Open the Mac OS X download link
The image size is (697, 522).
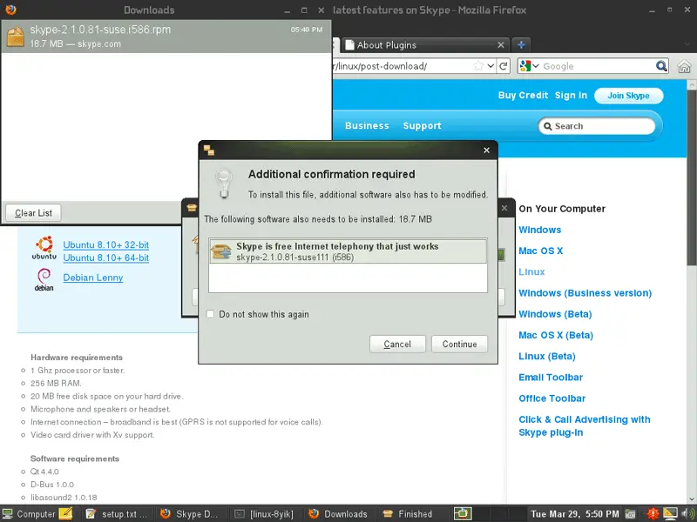540,251
